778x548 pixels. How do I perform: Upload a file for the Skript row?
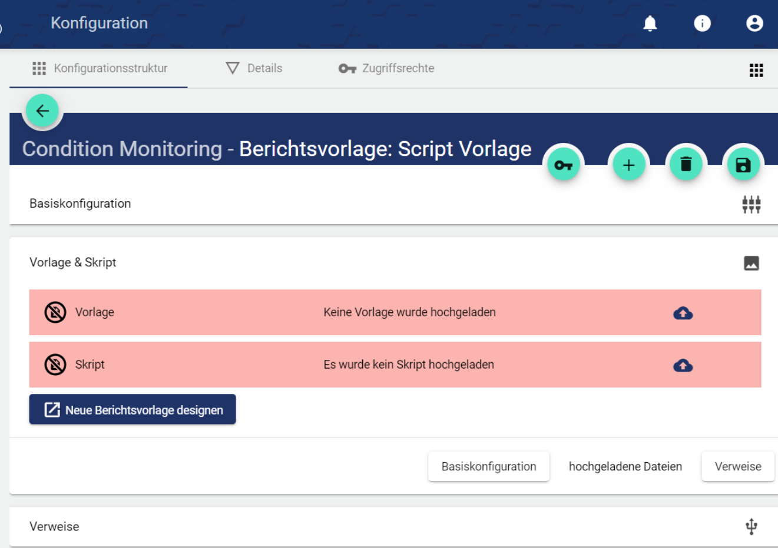coord(683,365)
